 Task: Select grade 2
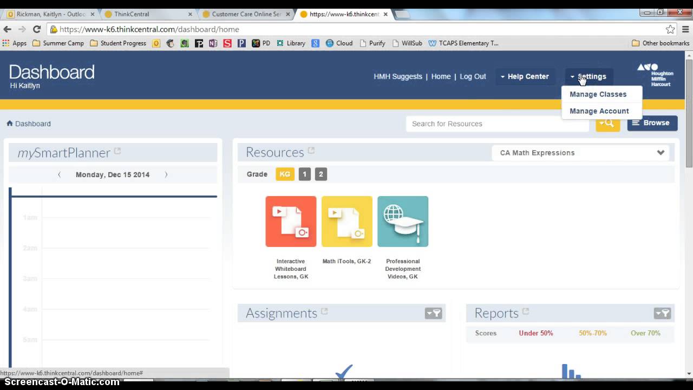(x=321, y=174)
